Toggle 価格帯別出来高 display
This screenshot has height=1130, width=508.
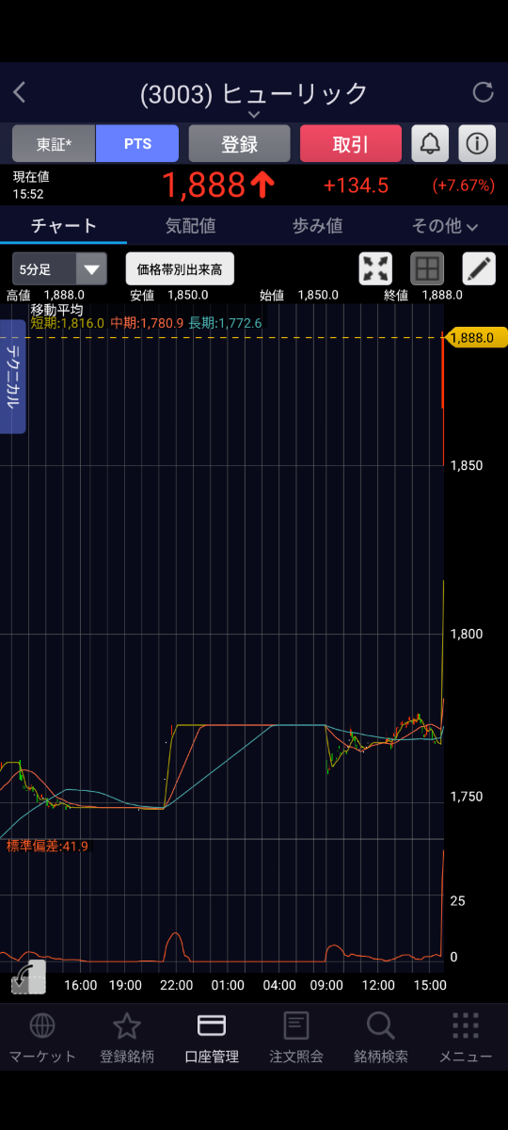coord(180,268)
